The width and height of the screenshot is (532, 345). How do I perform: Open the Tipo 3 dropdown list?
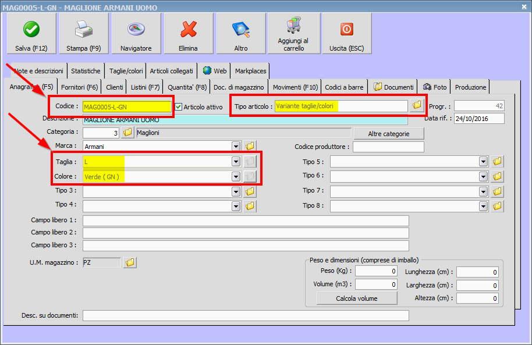pos(236,191)
